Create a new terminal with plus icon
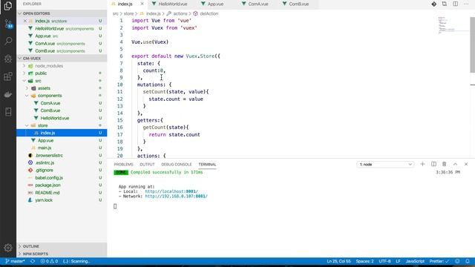 click(x=422, y=164)
